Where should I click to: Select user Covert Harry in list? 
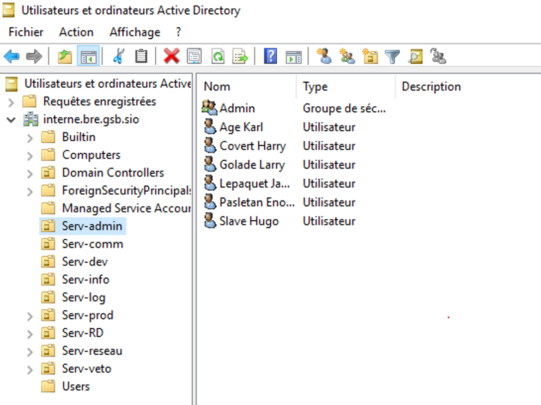tap(252, 146)
